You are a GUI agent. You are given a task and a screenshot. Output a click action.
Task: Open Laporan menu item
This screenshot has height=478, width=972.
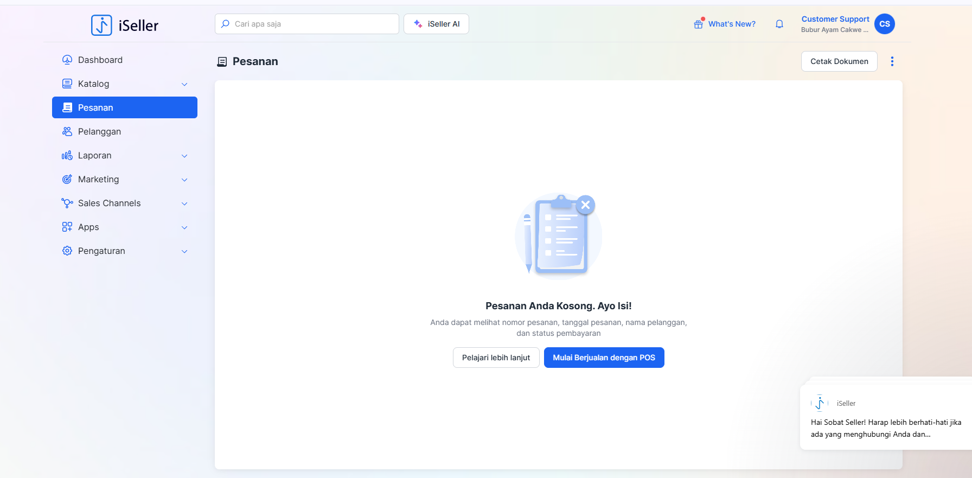125,155
